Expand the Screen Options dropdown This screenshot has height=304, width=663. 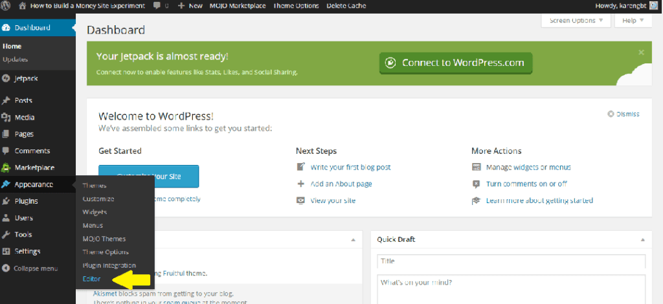pyautogui.click(x=576, y=20)
